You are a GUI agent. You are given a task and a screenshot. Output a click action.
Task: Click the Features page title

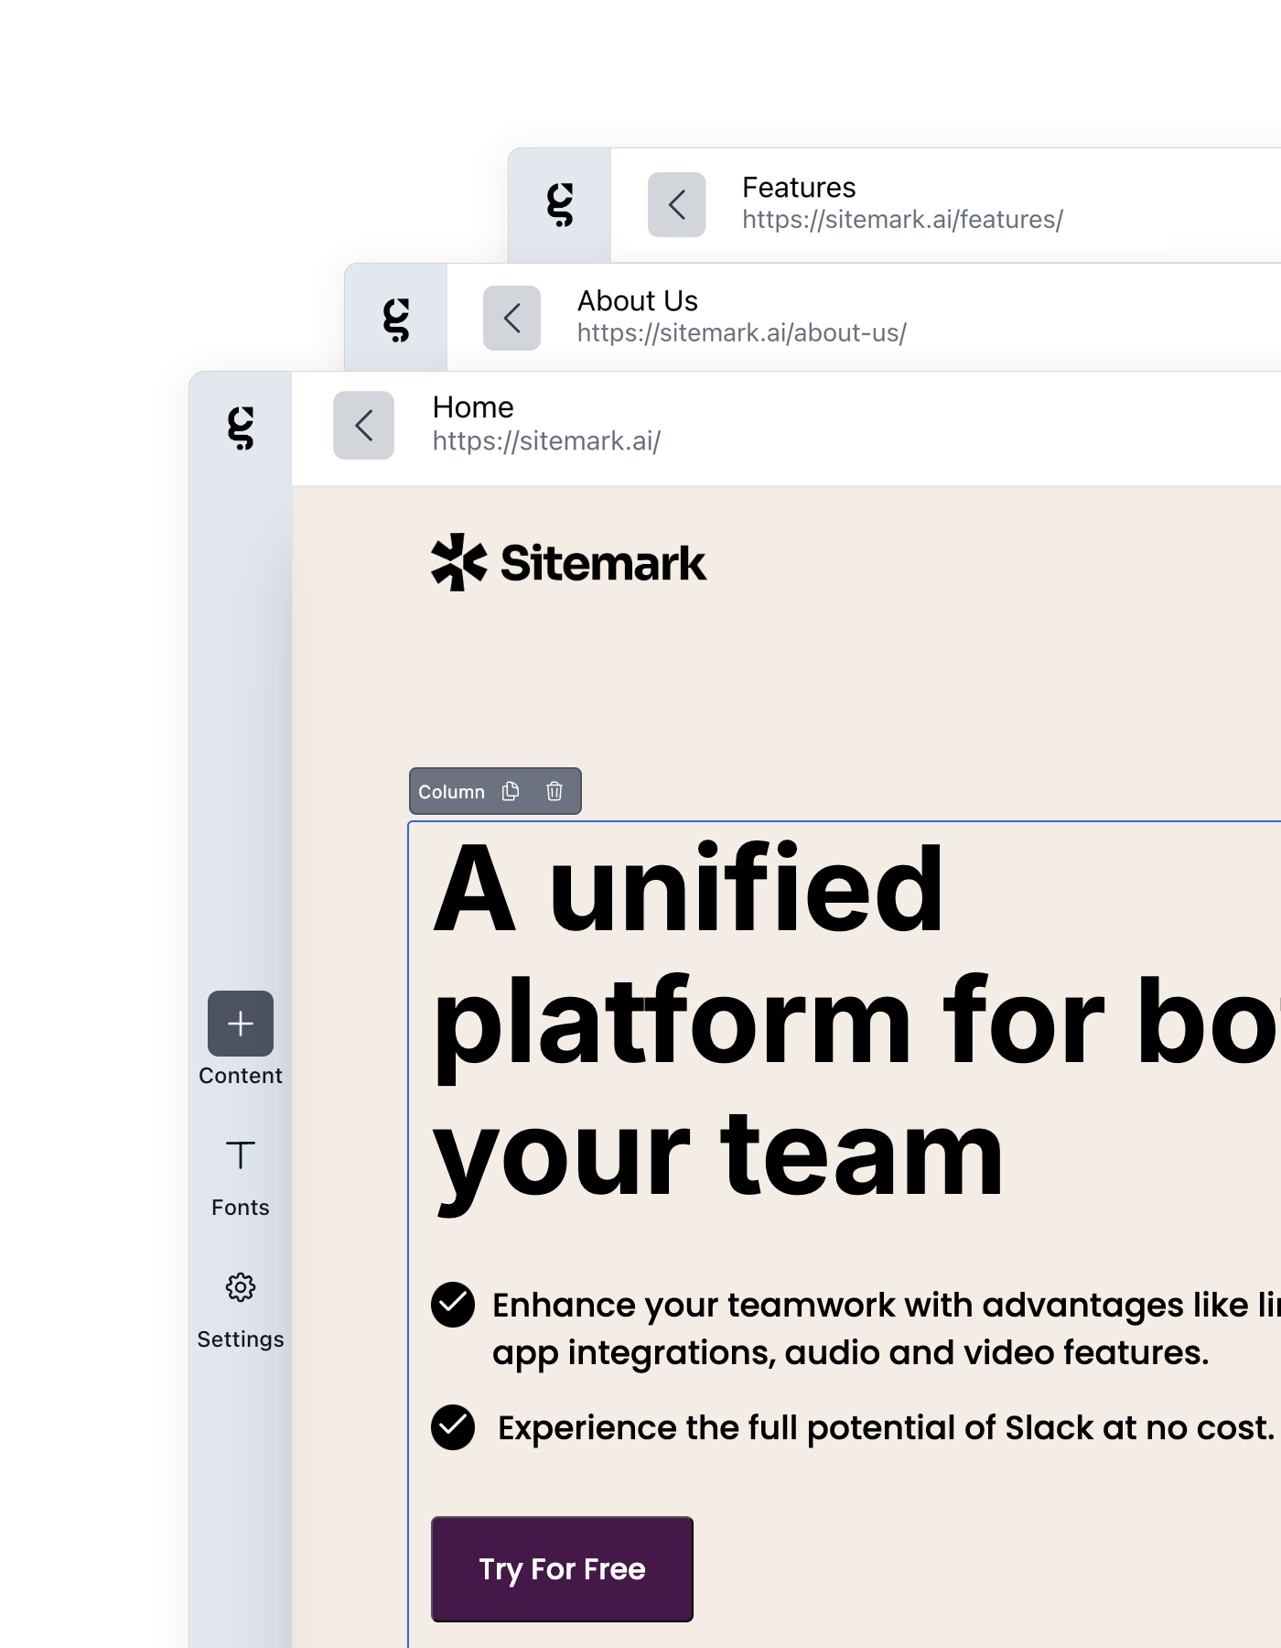799,188
